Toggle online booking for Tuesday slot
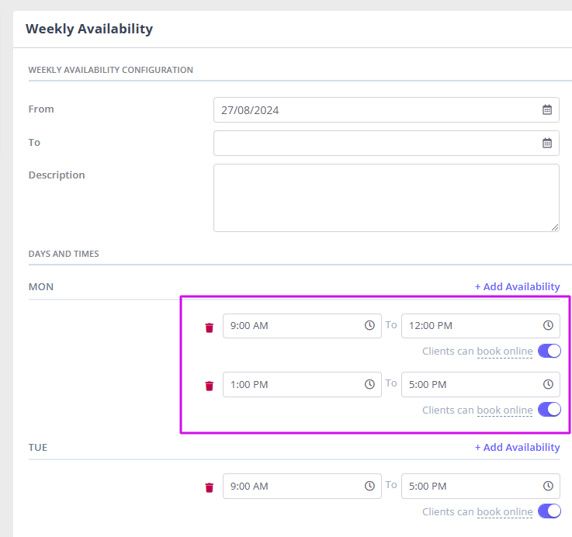Image resolution: width=572 pixels, height=537 pixels. (x=549, y=511)
